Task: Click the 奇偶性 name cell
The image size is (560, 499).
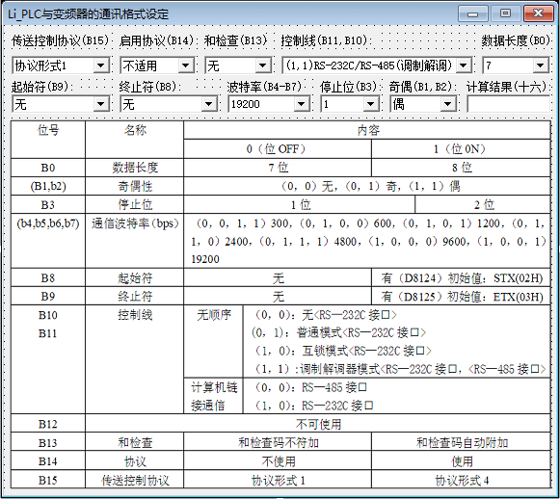Action: pyautogui.click(x=135, y=186)
